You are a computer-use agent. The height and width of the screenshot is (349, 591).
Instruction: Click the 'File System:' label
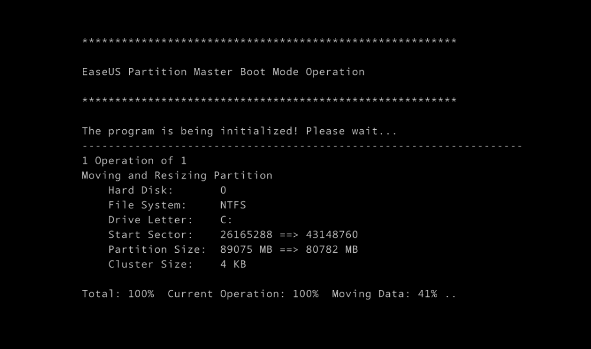[147, 206]
